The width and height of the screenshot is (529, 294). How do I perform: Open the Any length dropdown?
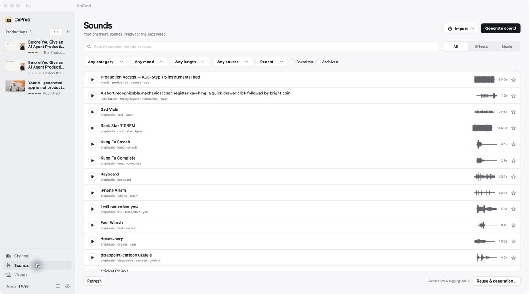click(190, 62)
